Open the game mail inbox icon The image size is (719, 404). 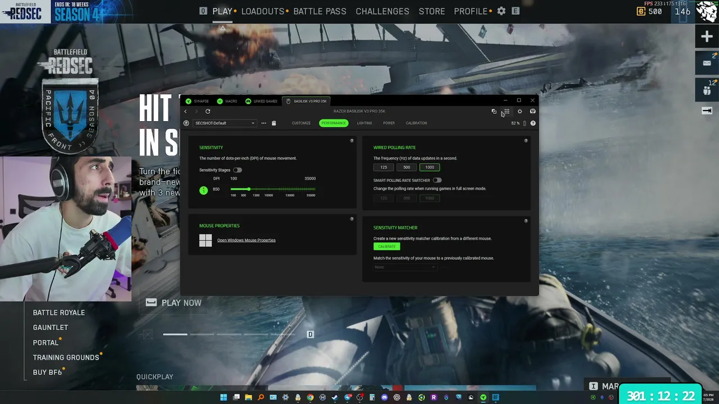[707, 62]
